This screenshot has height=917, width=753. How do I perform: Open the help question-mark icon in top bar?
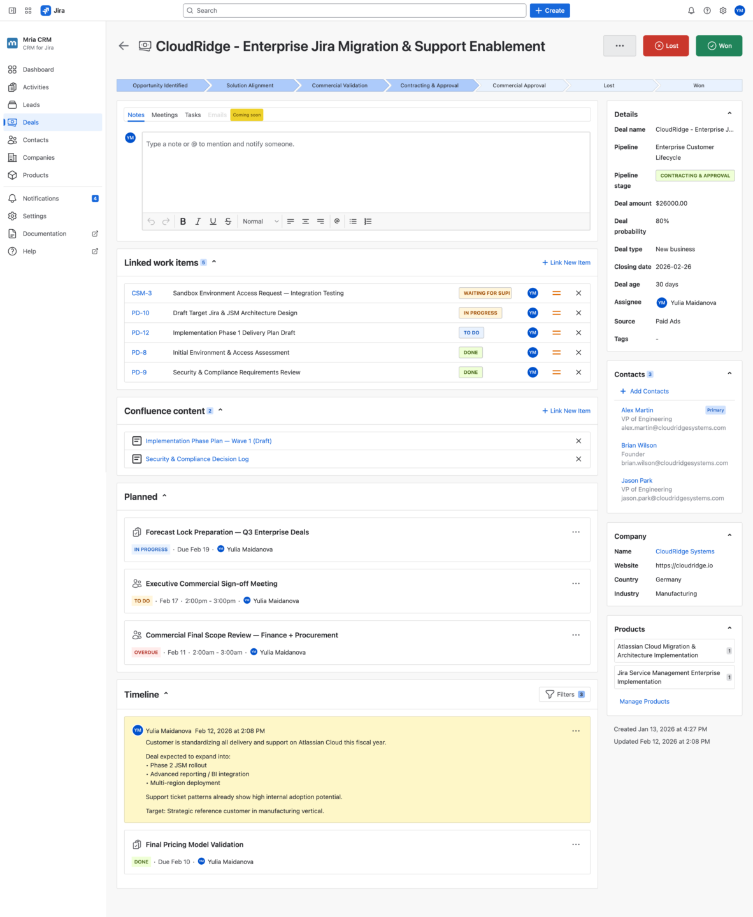(x=707, y=11)
